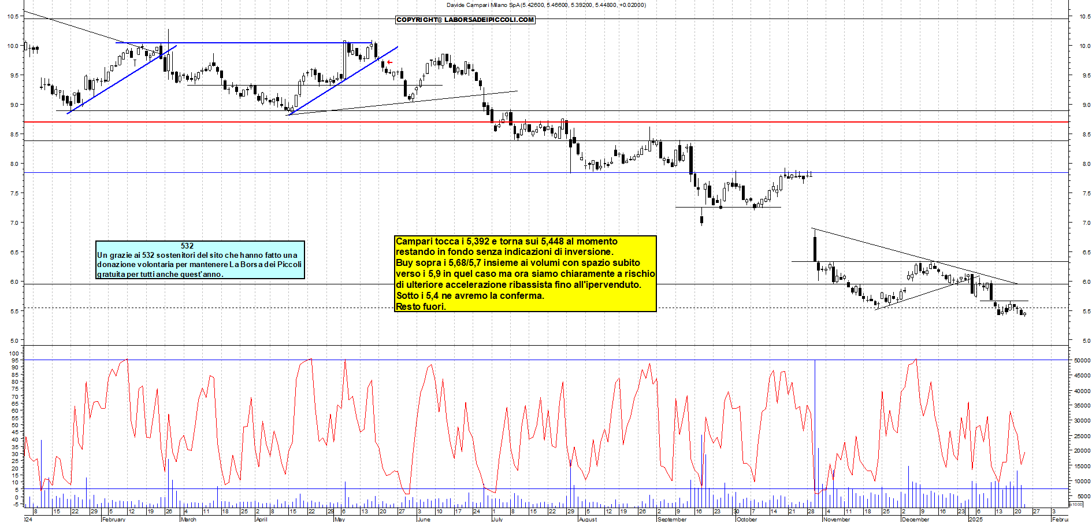Viewport: 1092px width, 522px height.
Task: Click the small red arrow marker near May candles
Action: 390,62
